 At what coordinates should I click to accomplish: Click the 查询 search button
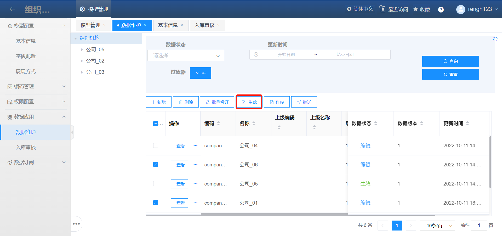[450, 61]
